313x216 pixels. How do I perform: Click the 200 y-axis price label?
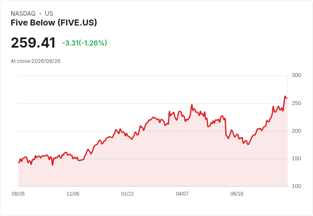[296, 131]
